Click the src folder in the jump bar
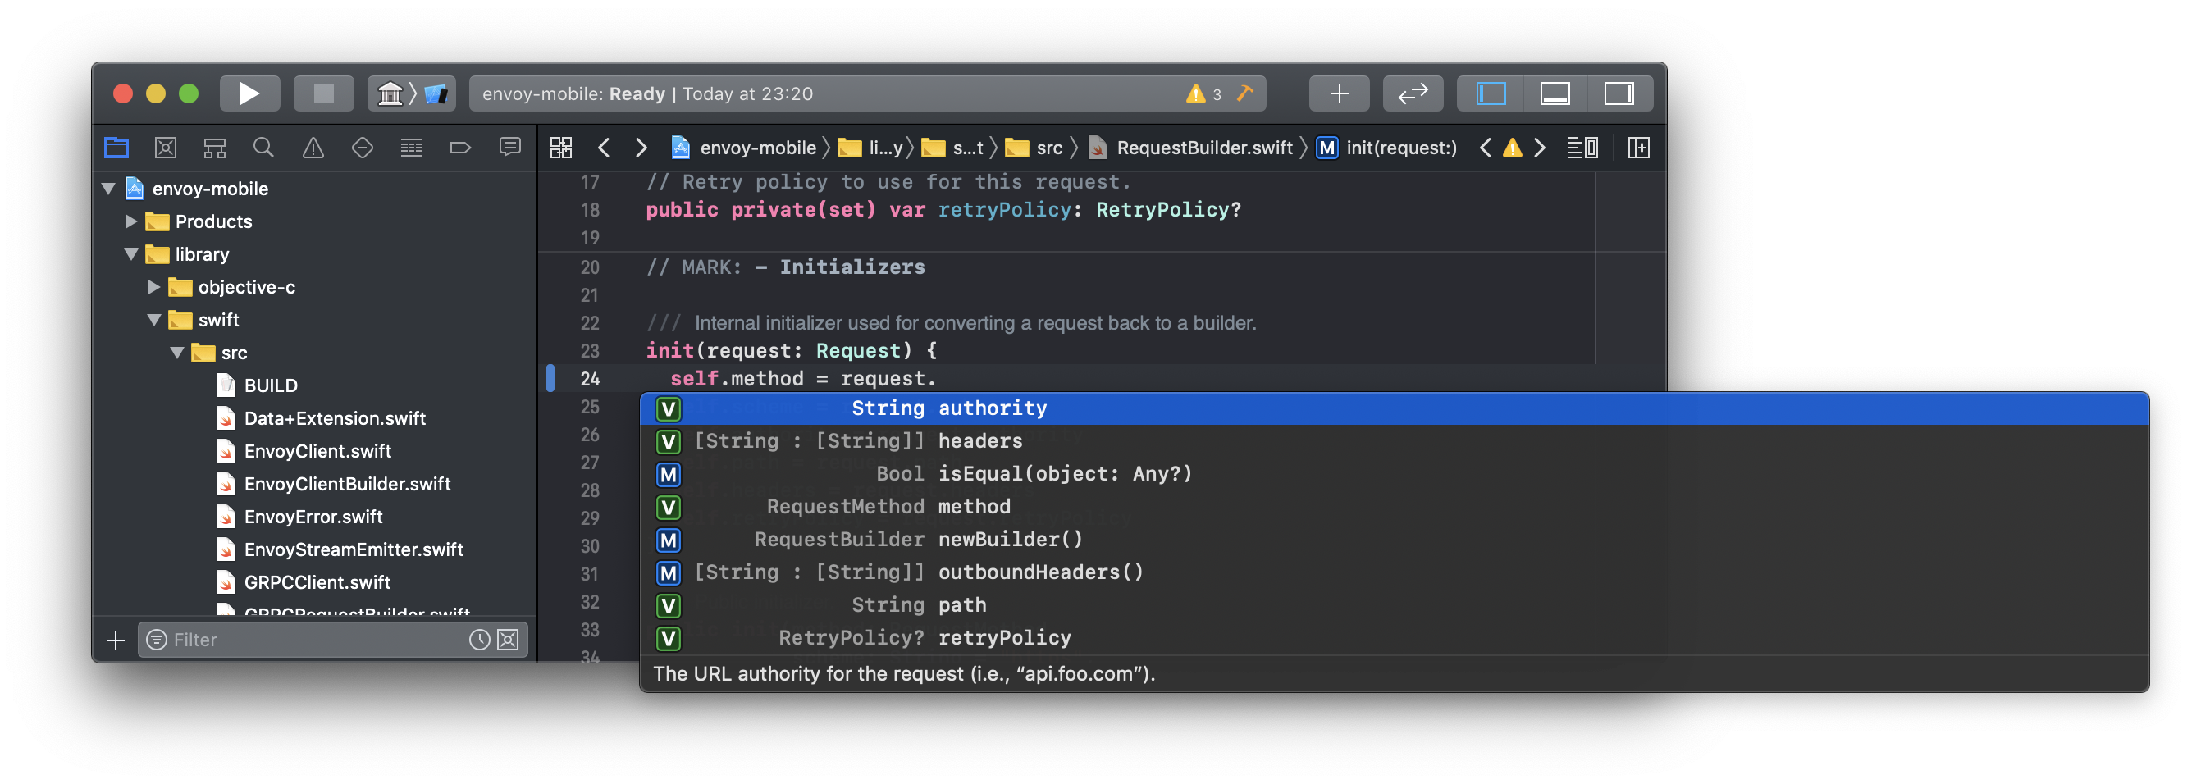This screenshot has width=2187, height=784. point(1034,148)
